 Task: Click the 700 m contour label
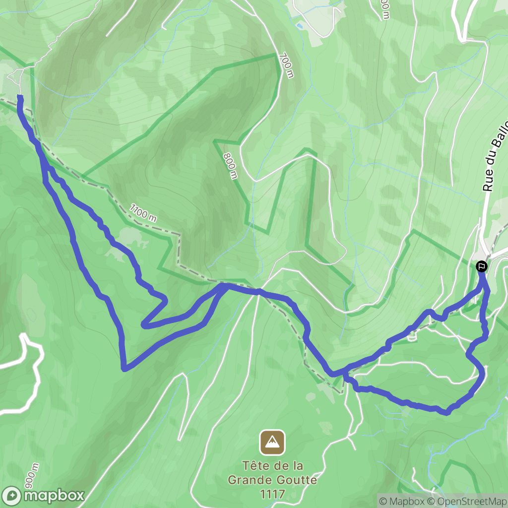pyautogui.click(x=286, y=65)
